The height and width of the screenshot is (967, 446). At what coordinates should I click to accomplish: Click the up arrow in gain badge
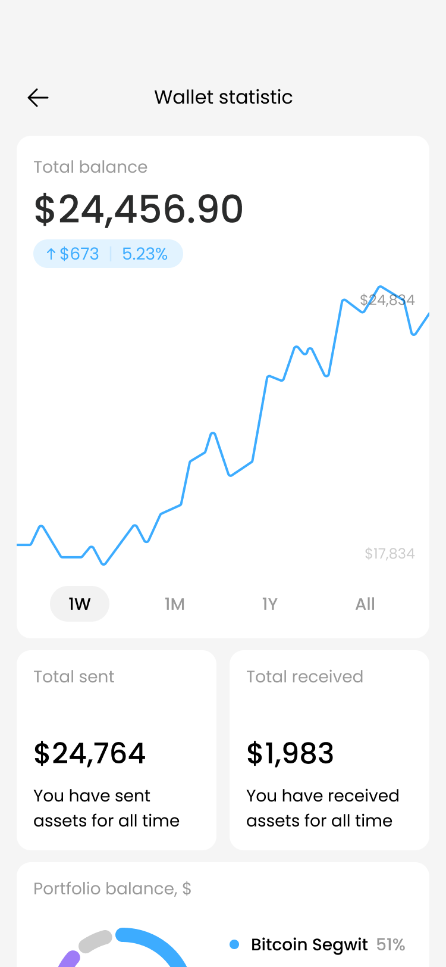51,254
